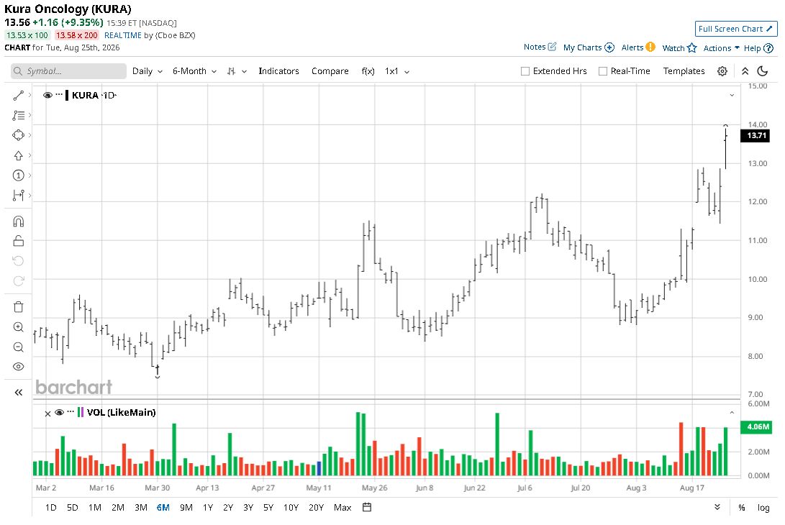Pick the numbered circle annotation tool

pos(19,175)
